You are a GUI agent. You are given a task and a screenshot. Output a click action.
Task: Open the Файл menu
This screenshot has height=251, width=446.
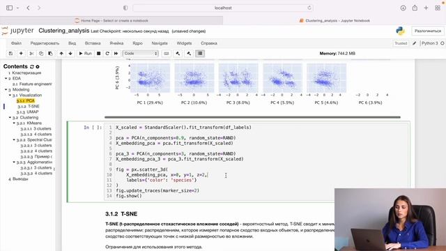(16, 43)
